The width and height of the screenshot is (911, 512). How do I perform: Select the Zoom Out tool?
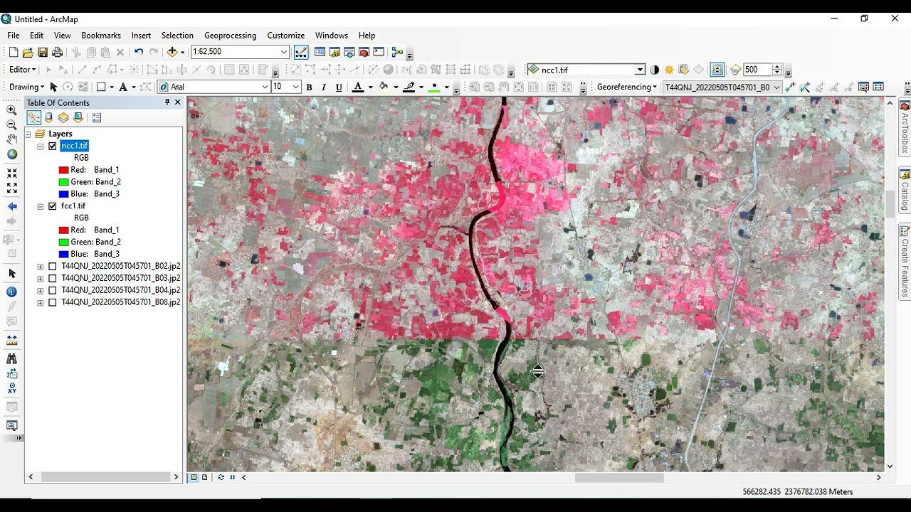point(11,125)
